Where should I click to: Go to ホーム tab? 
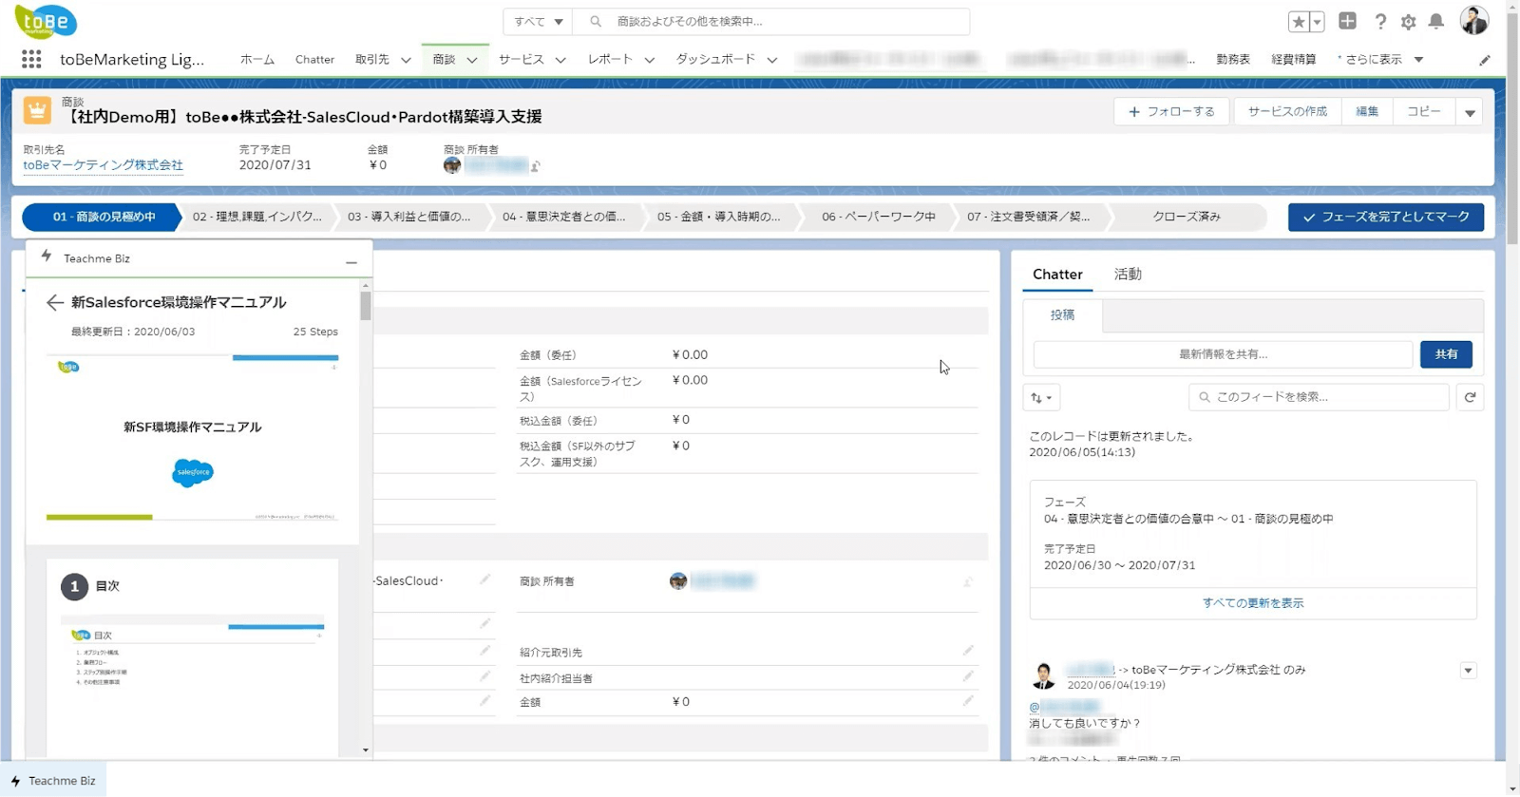tap(257, 60)
